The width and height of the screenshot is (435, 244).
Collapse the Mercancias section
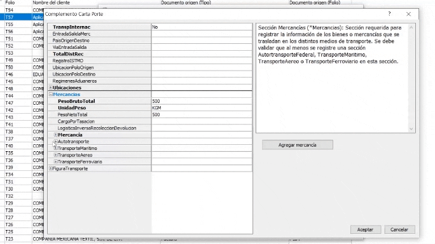pyautogui.click(x=51, y=94)
